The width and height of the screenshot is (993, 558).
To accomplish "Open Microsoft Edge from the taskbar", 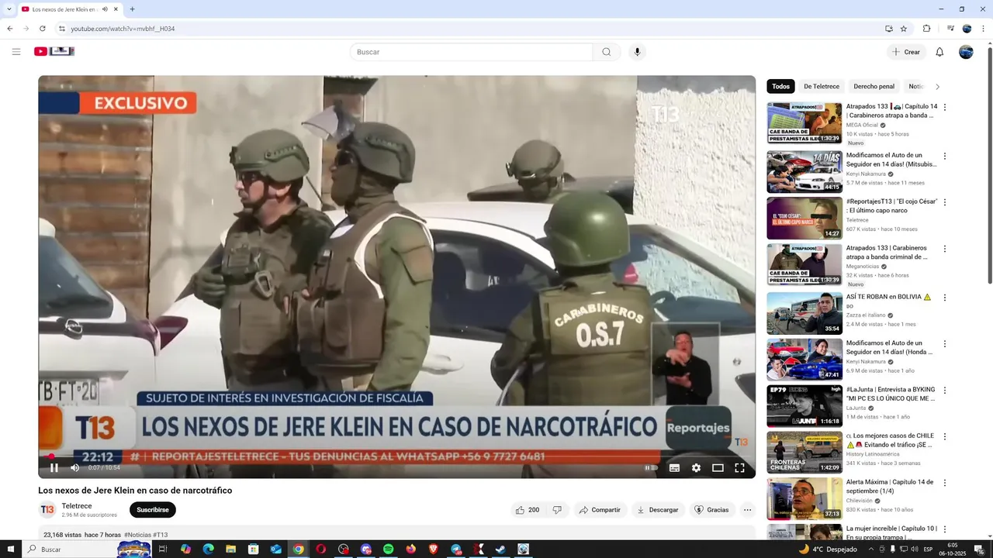I will click(208, 549).
